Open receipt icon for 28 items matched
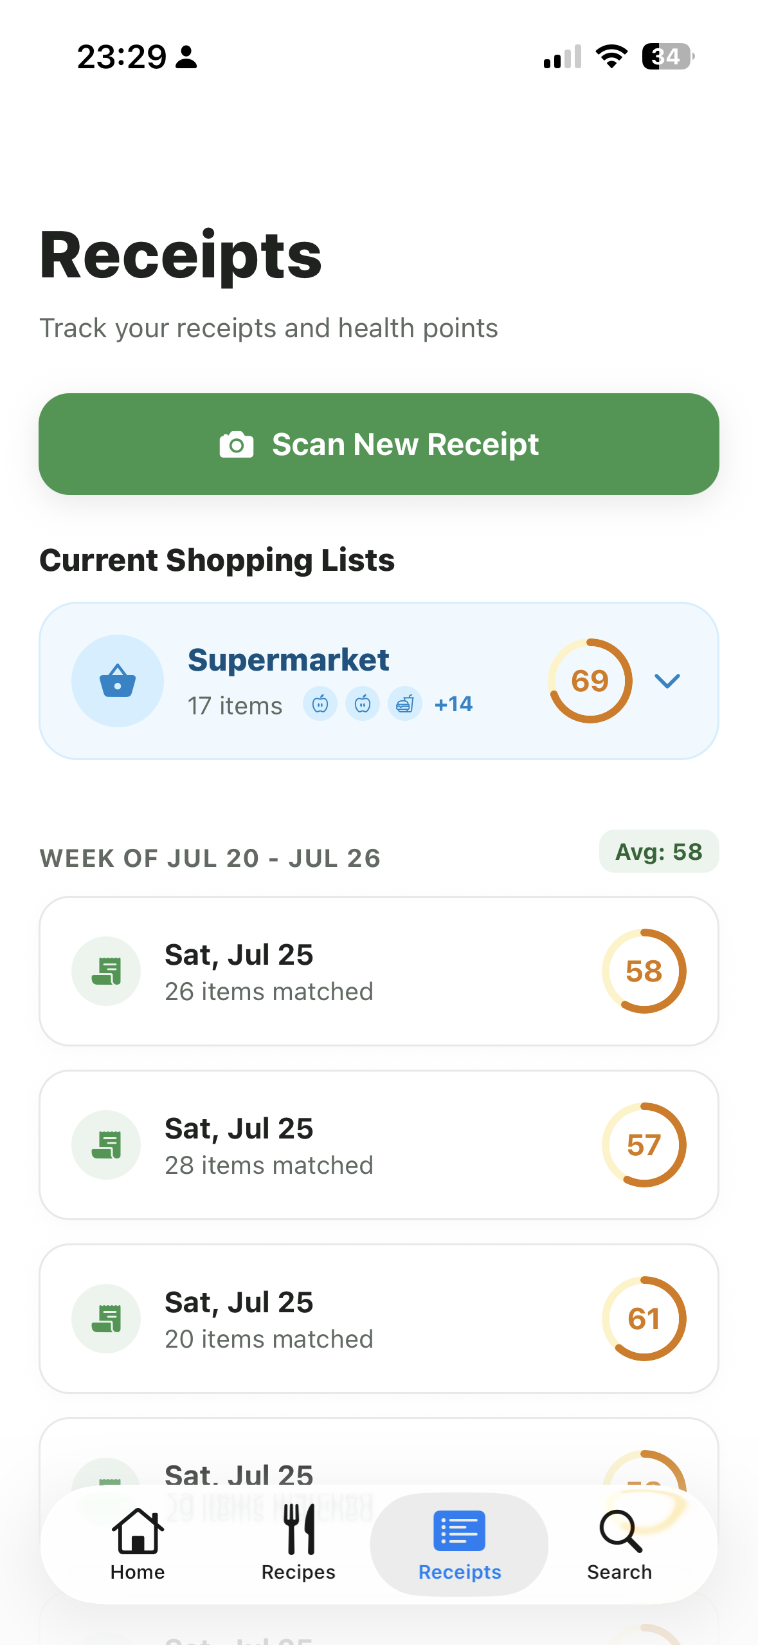Viewport: 758px width, 1645px height. click(106, 1145)
